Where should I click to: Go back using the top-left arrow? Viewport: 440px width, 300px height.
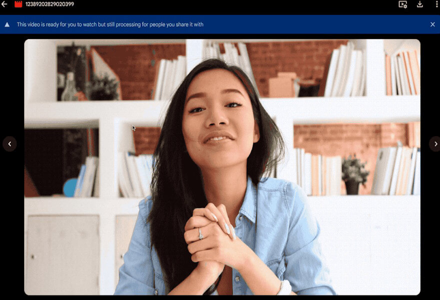4,4
